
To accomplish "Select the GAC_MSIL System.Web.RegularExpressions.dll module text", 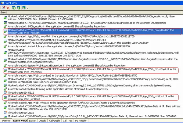I will pyautogui.click(x=93, y=60).
